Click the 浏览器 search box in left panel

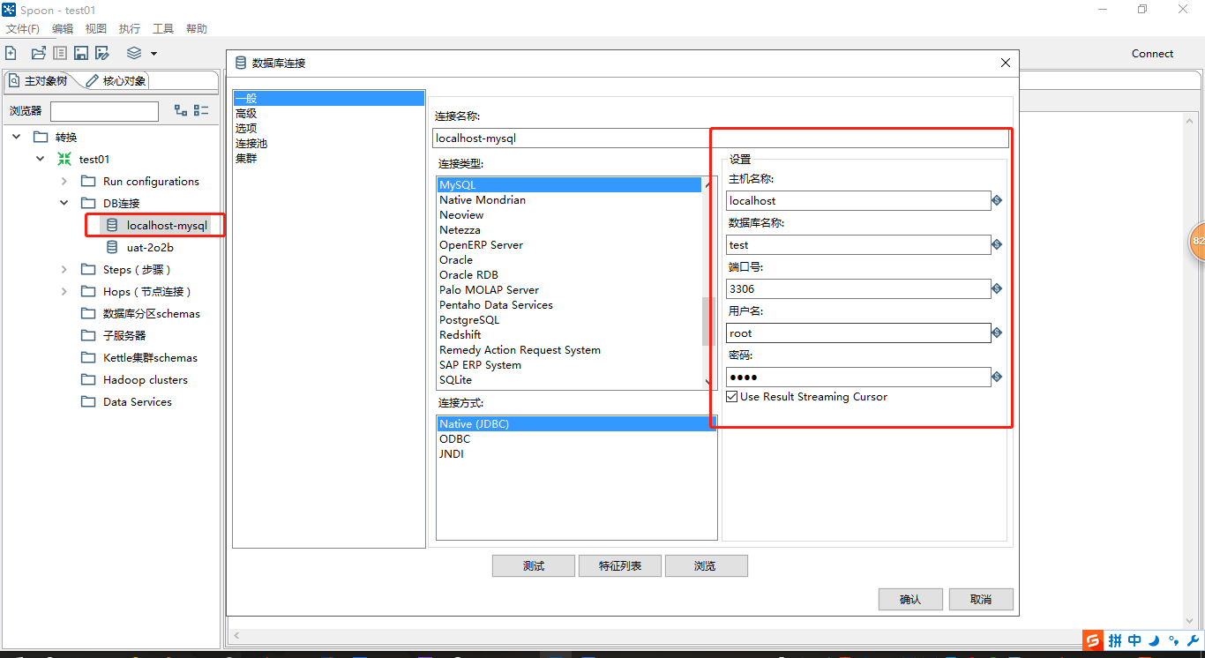(x=104, y=111)
